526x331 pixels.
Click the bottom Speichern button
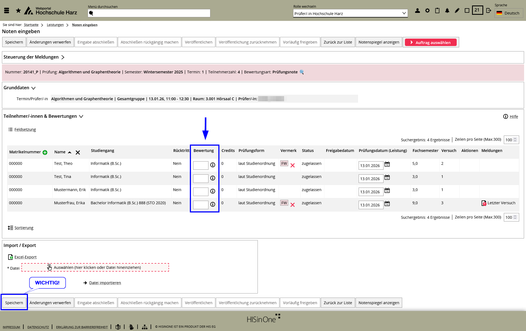(14, 303)
